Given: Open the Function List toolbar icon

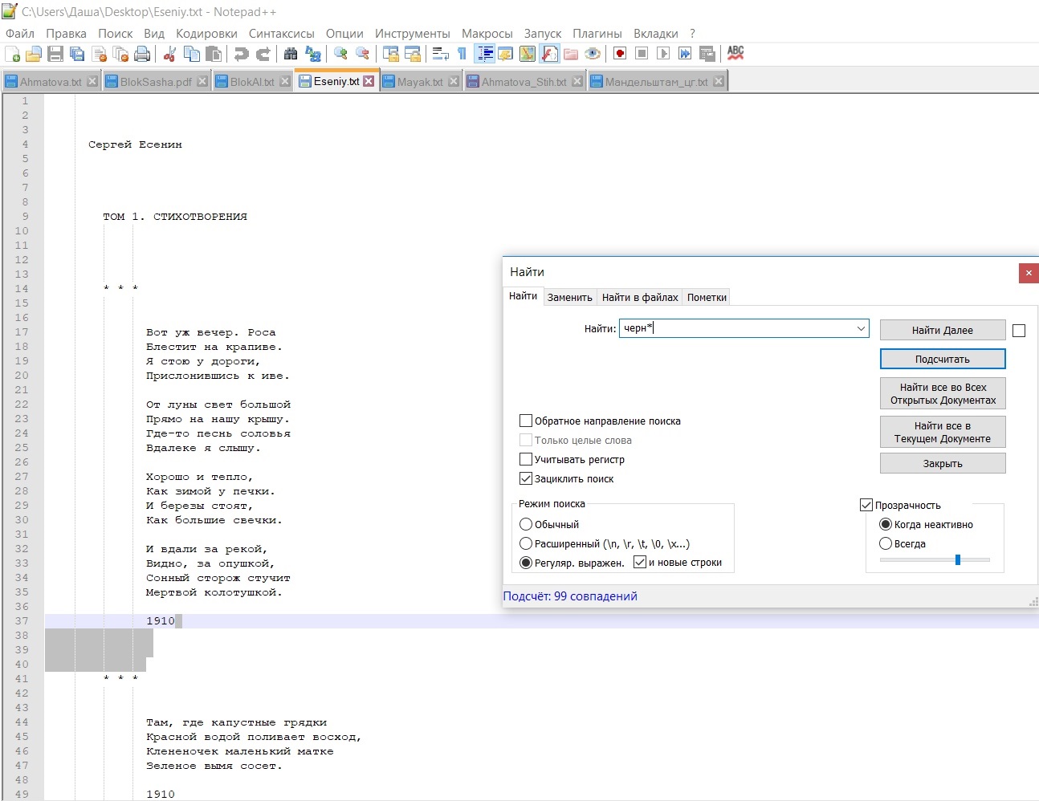Looking at the screenshot, I should [x=549, y=54].
